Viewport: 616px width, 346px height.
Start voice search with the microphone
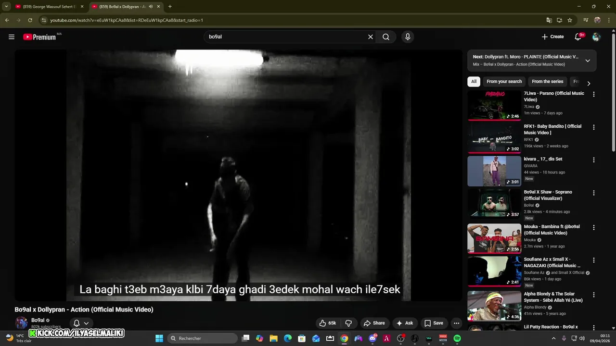tap(408, 37)
